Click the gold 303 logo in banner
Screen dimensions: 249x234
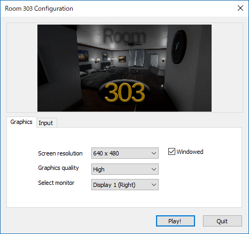(124, 92)
